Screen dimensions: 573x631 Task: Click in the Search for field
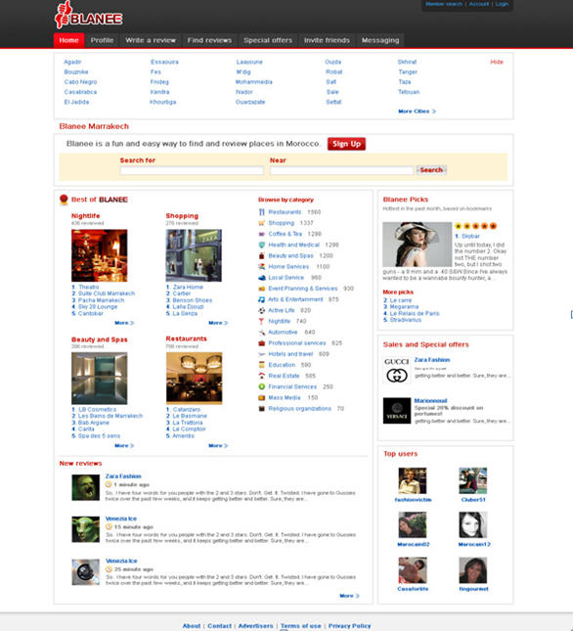[x=192, y=170]
